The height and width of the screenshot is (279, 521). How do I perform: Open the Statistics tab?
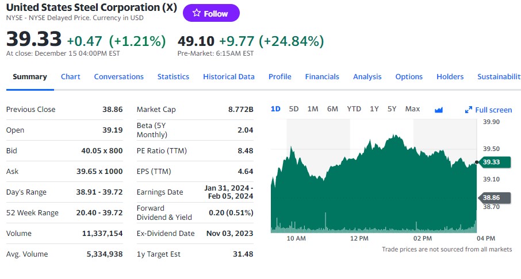point(173,77)
